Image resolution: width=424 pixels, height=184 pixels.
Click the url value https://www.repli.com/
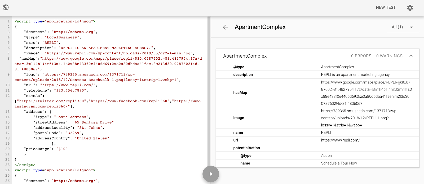pyautogui.click(x=340, y=140)
